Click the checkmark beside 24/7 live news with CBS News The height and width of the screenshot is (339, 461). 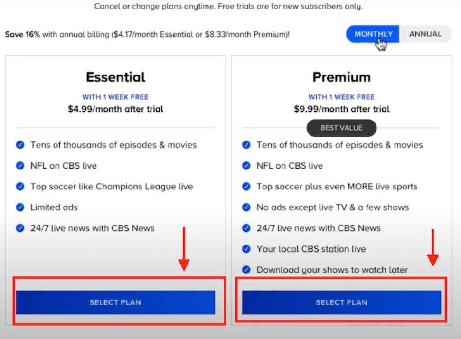tap(20, 228)
